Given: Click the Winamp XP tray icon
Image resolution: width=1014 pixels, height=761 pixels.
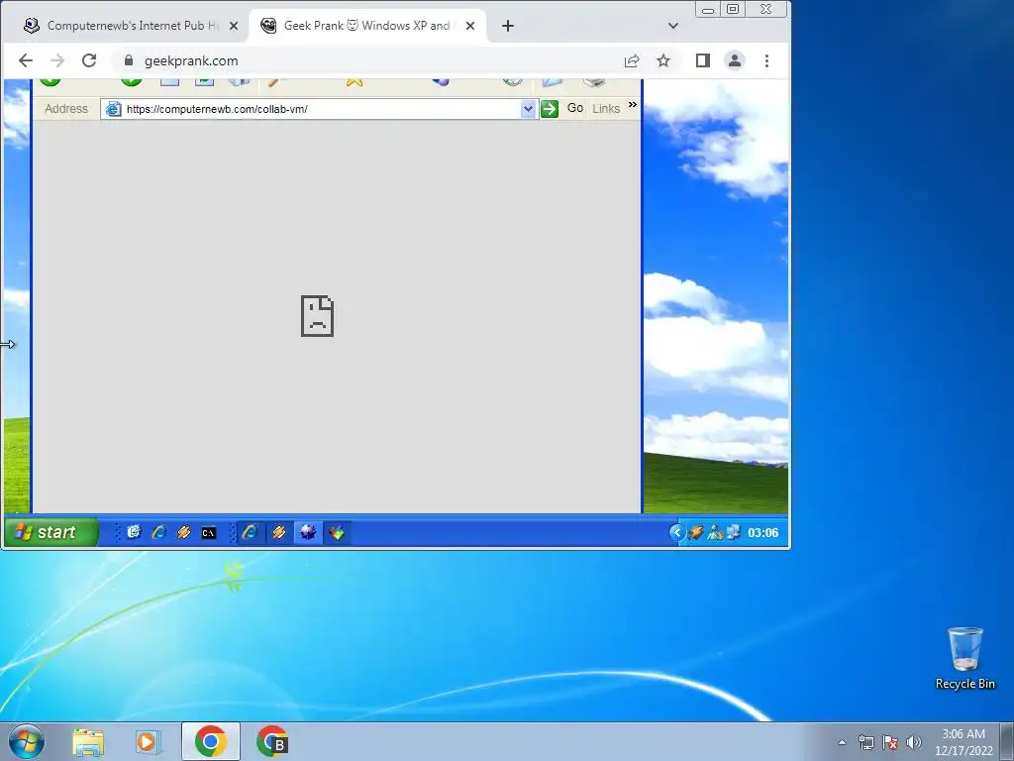Looking at the screenshot, I should pos(696,532).
